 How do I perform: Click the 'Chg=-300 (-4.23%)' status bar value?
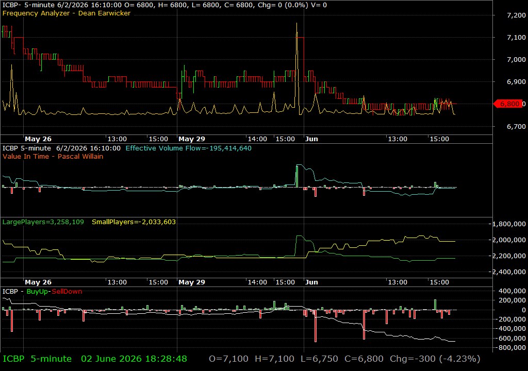click(x=435, y=359)
